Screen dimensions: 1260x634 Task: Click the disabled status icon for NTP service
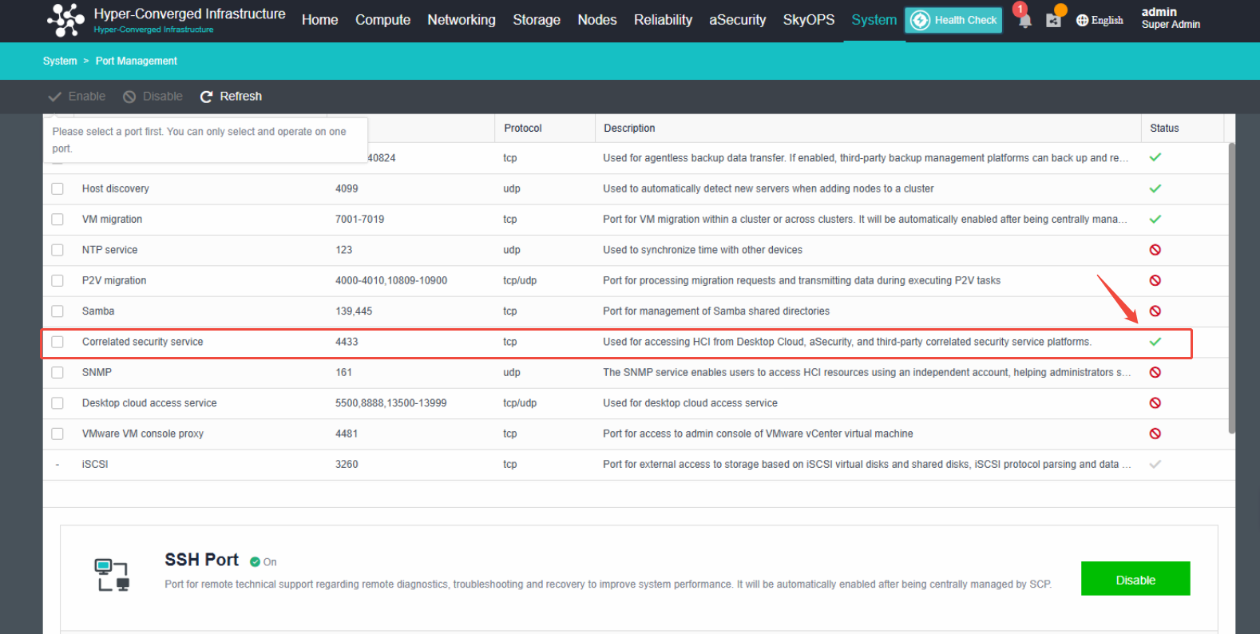point(1155,250)
